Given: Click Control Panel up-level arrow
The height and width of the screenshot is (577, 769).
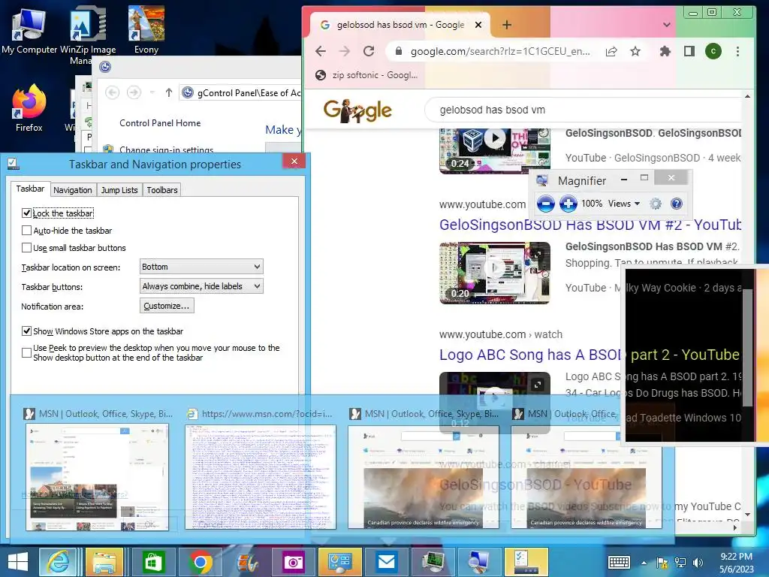Looking at the screenshot, I should coord(169,92).
